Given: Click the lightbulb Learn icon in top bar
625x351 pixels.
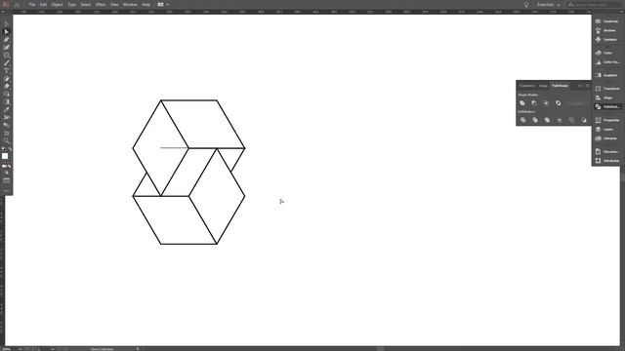Looking at the screenshot, I should pos(526,5).
